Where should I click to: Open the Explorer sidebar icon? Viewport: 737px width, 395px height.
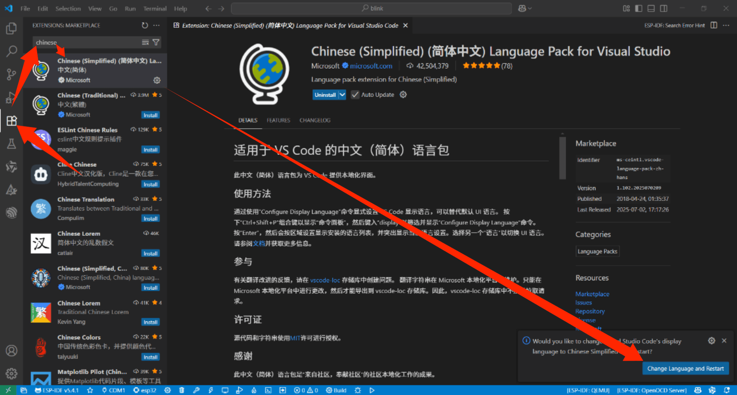[x=12, y=28]
